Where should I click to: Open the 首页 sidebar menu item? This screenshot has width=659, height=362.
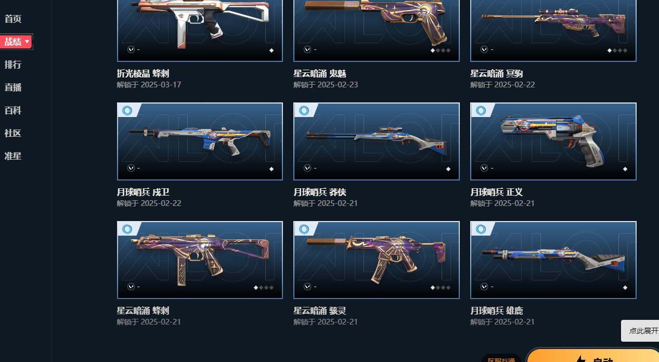tap(13, 19)
